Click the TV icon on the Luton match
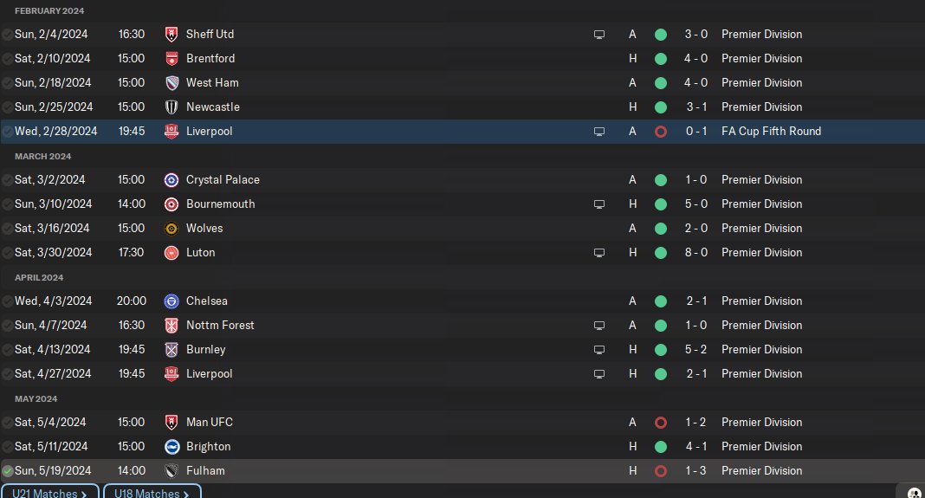The image size is (925, 498). [x=598, y=253]
